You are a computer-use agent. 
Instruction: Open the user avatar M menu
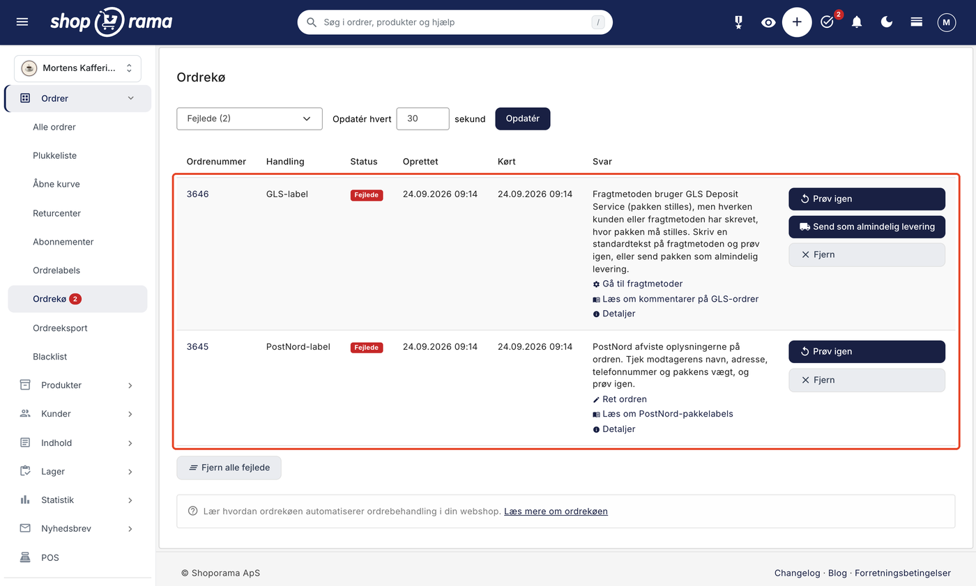[x=946, y=22]
